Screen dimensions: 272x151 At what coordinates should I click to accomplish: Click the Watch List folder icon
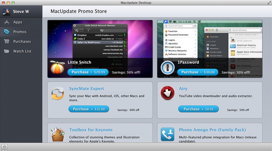click(6, 51)
